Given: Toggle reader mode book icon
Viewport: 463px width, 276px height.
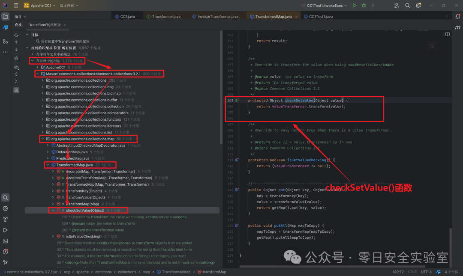Looking at the screenshot, I should click(x=447, y=34).
